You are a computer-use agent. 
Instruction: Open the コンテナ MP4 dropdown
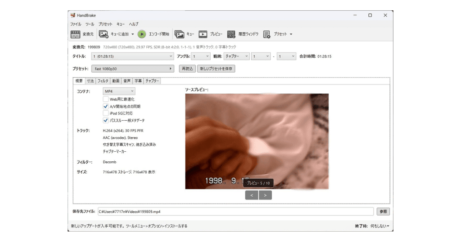click(x=119, y=91)
